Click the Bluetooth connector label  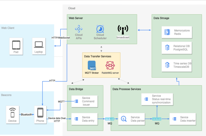click(26, 114)
